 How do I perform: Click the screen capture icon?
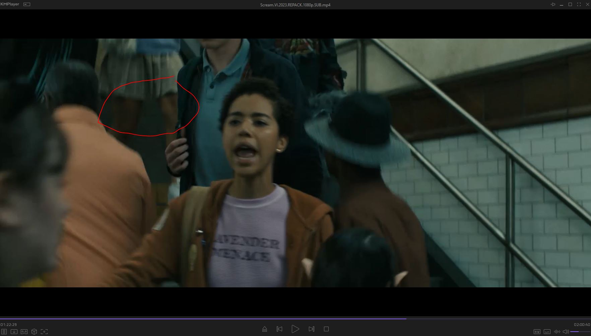click(44, 332)
